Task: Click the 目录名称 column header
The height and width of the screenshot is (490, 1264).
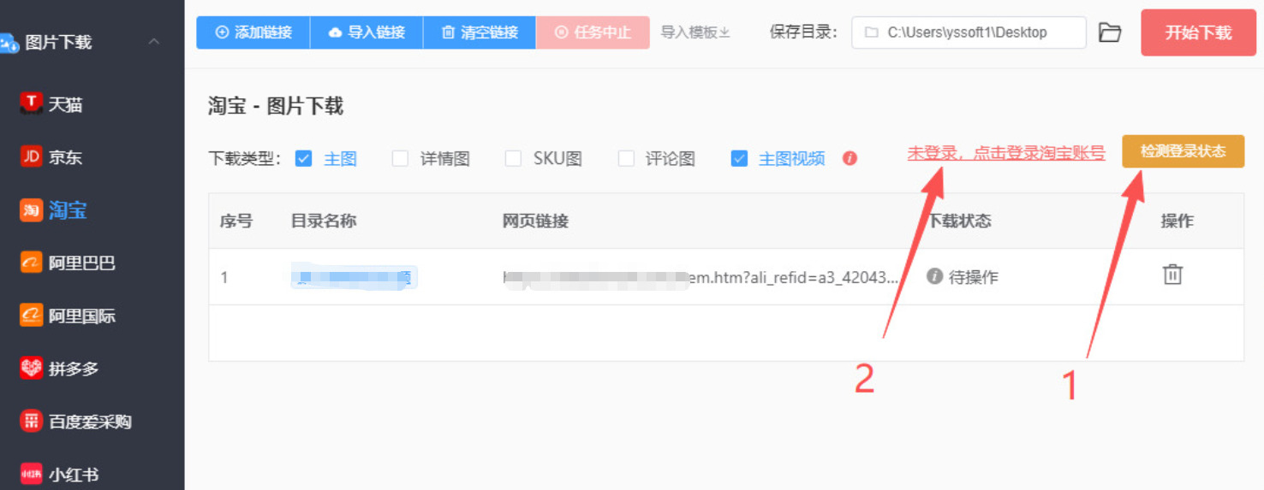Action: pos(324,221)
